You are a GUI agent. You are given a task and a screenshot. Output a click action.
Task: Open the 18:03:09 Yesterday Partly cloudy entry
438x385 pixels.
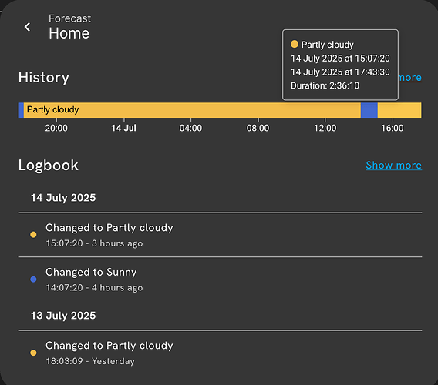click(x=220, y=353)
